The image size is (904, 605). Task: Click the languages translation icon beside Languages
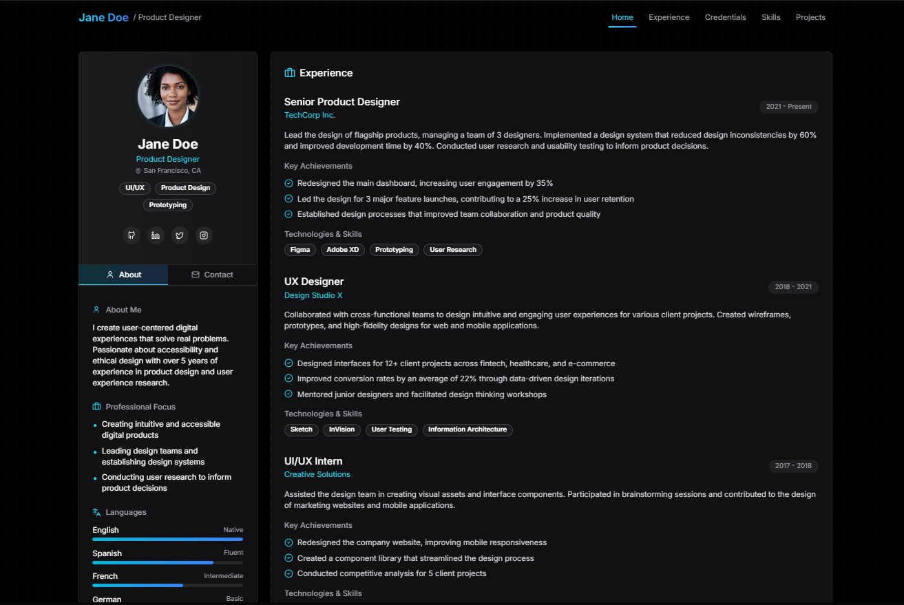coord(96,512)
